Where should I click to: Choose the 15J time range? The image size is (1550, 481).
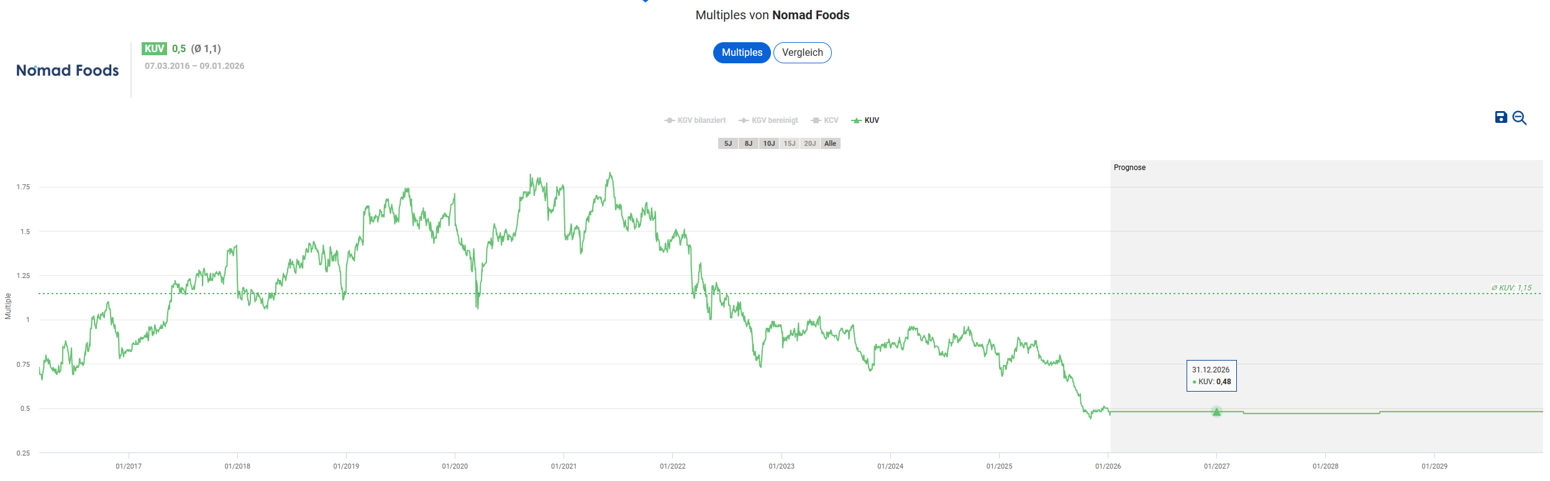[790, 143]
